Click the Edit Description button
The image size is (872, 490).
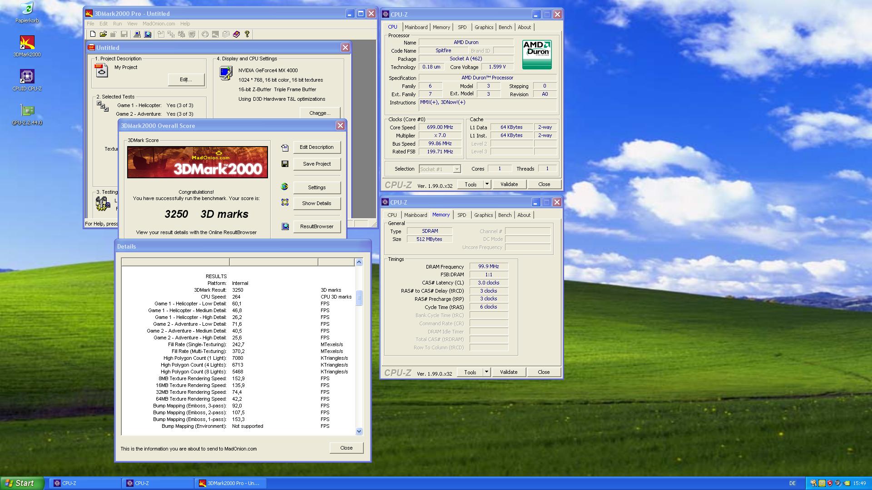click(x=317, y=147)
